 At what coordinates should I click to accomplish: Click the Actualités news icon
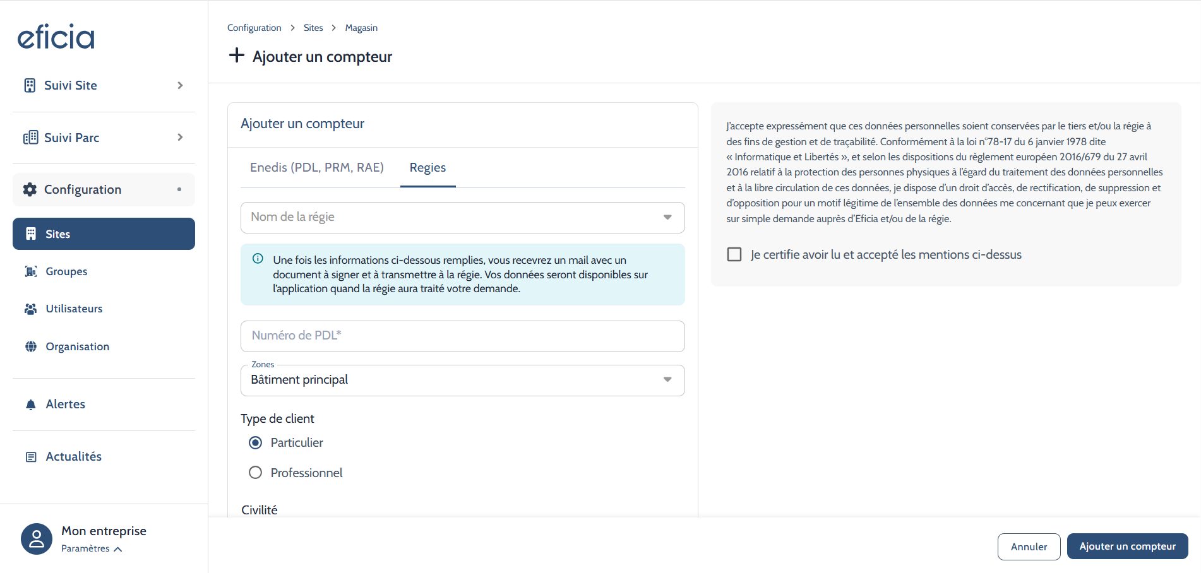[x=30, y=457]
